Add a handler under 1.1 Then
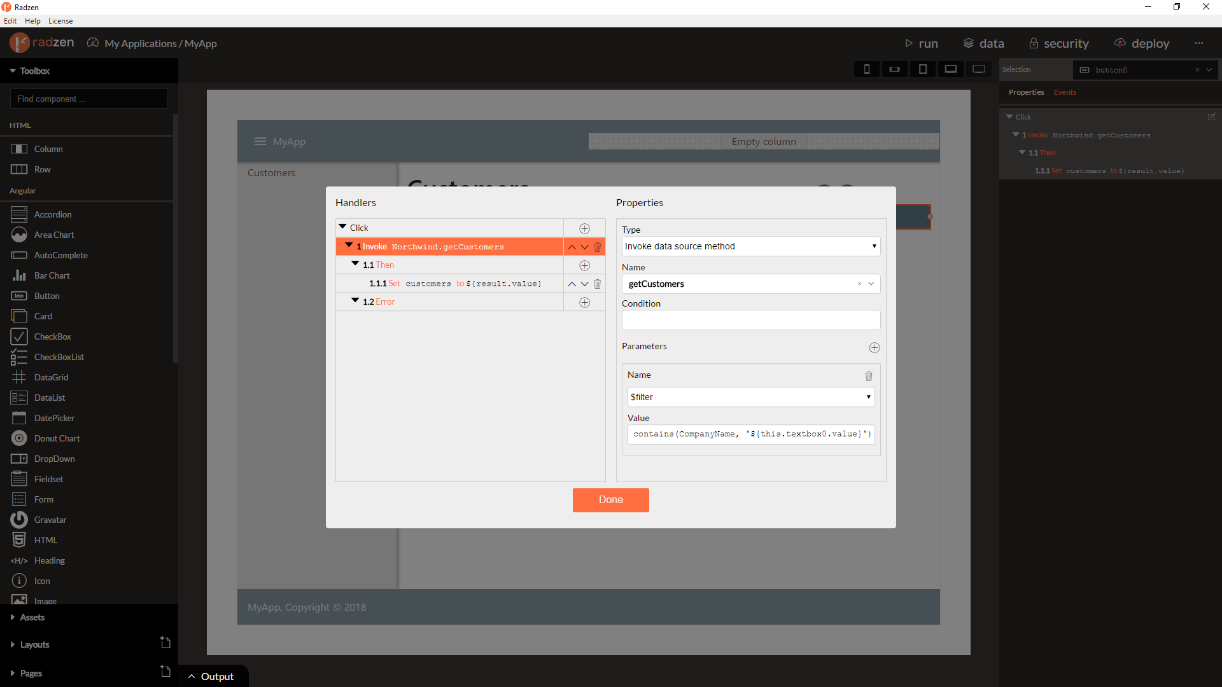Viewport: 1222px width, 687px height. [x=584, y=265]
